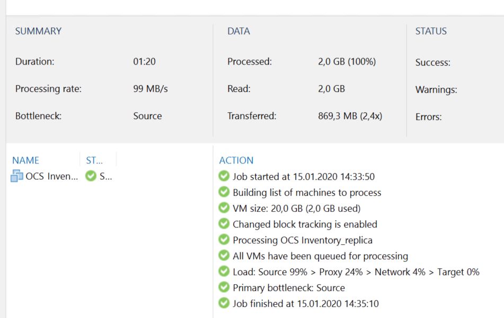Sort by the NAME column header
Image resolution: width=504 pixels, height=318 pixels.
pyautogui.click(x=26, y=160)
